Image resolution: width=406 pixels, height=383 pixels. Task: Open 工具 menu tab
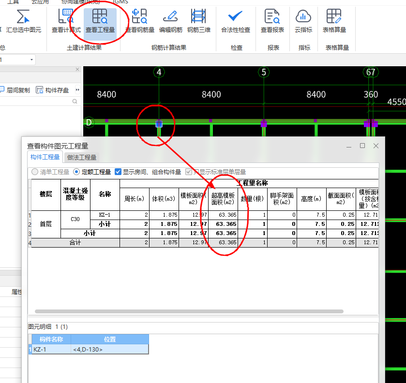coord(13,2)
